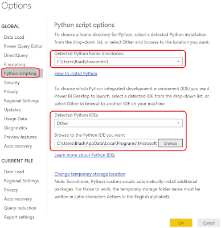Open the Privacy section under CURRENT FILE
The image size is (221, 228).
[11, 190]
